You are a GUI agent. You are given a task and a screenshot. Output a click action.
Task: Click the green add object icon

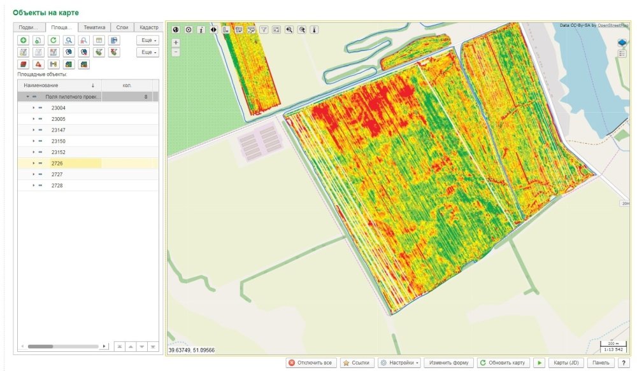[23, 40]
